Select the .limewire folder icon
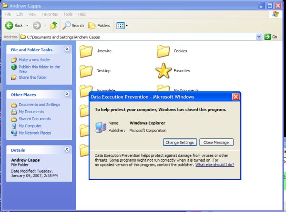This screenshot has height=212, width=286. click(86, 51)
